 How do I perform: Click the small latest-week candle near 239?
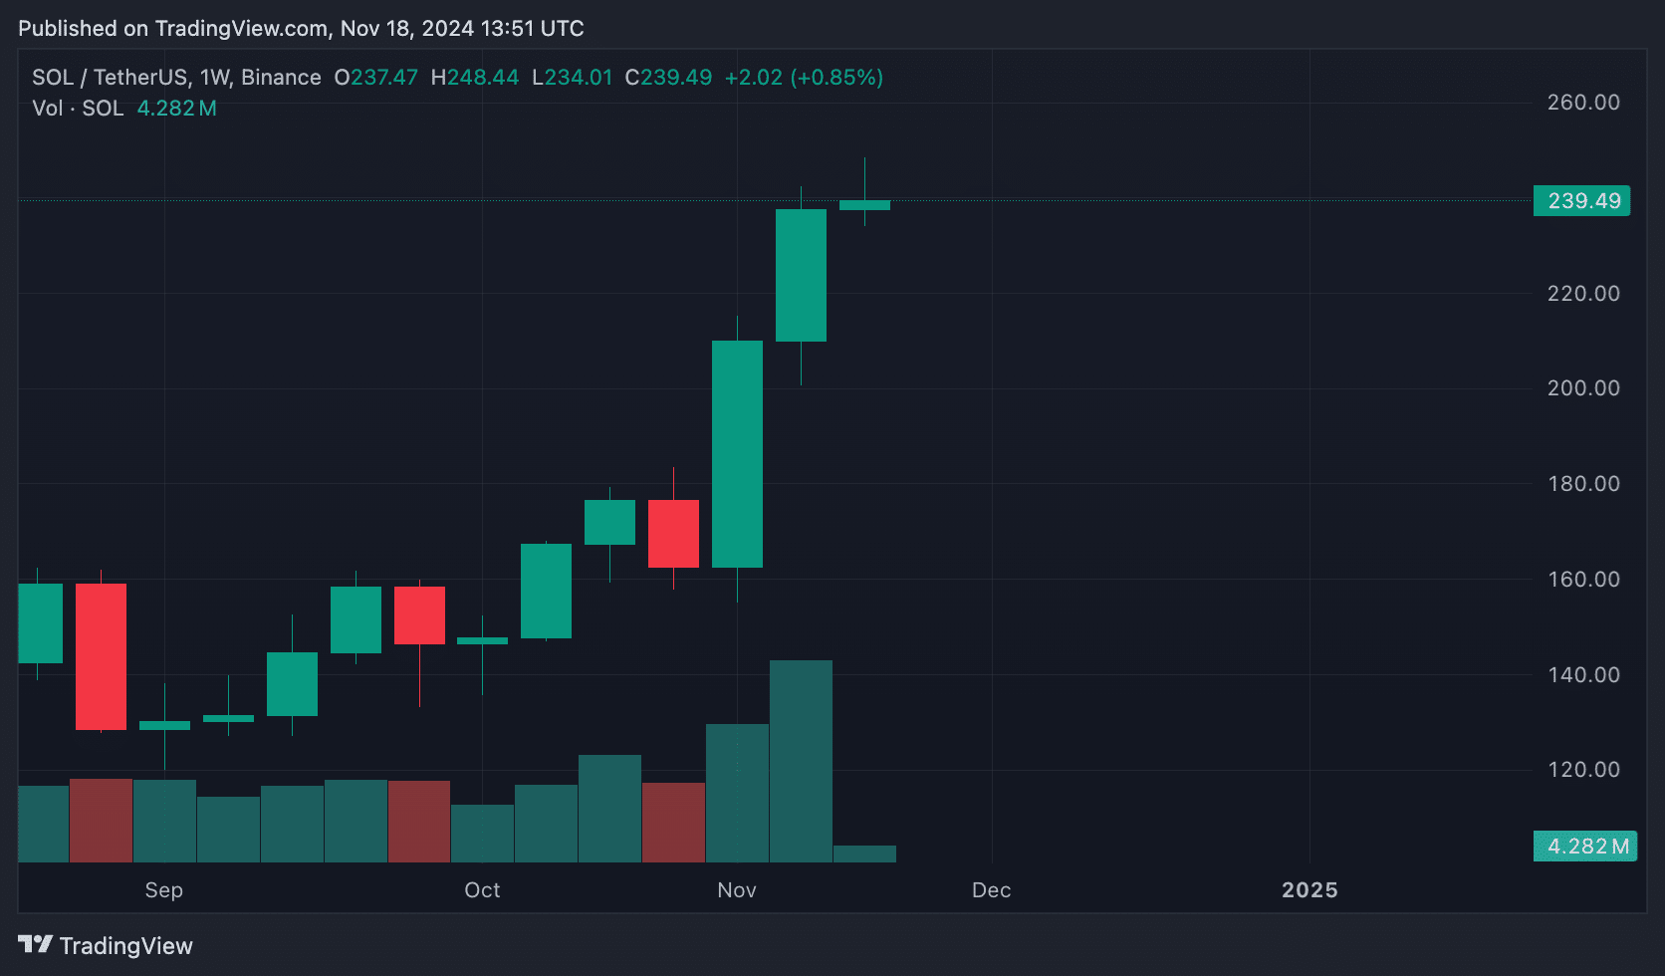point(864,205)
